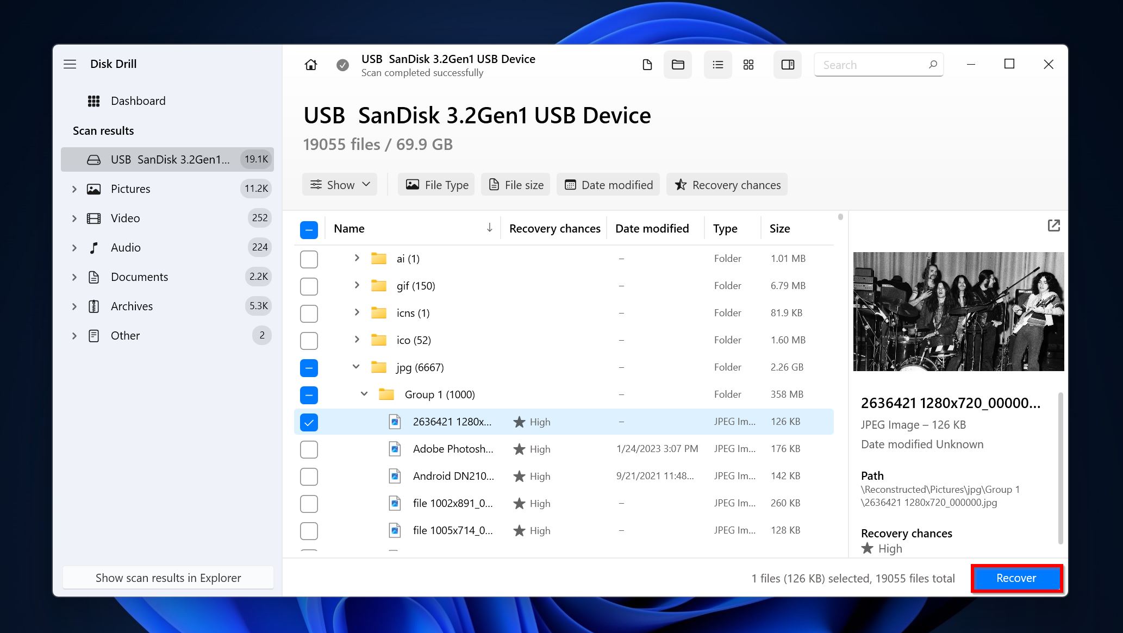Viewport: 1123px width, 633px height.
Task: Expand the Video category
Action: pyautogui.click(x=74, y=218)
